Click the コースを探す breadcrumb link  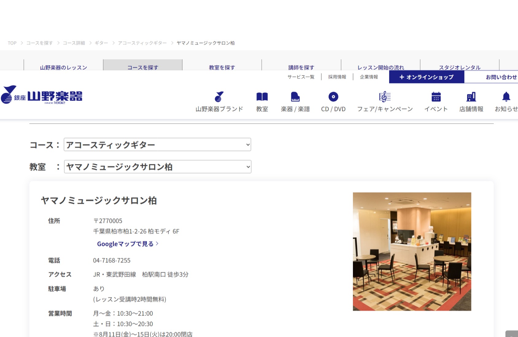click(39, 43)
